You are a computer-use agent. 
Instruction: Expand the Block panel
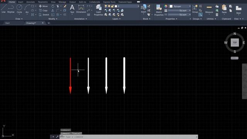click(x=147, y=19)
